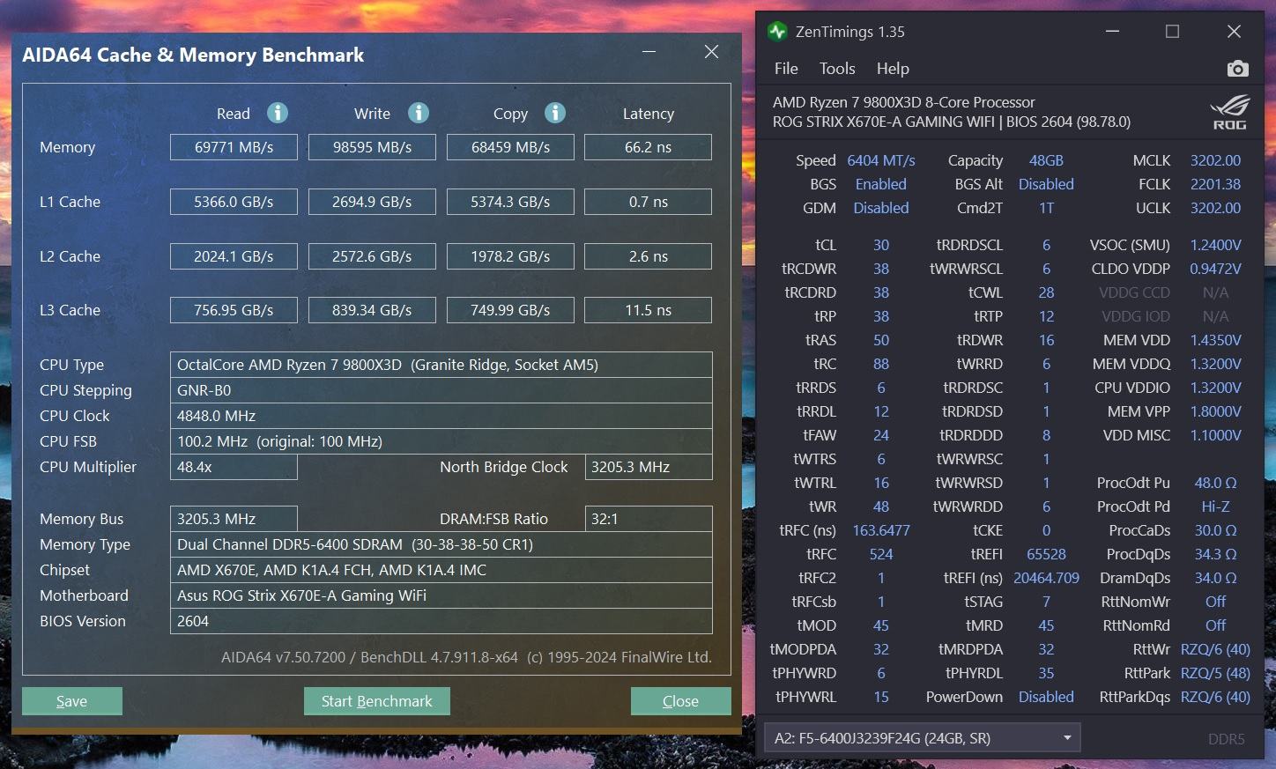Click tREFI value 65528

[x=1046, y=554]
